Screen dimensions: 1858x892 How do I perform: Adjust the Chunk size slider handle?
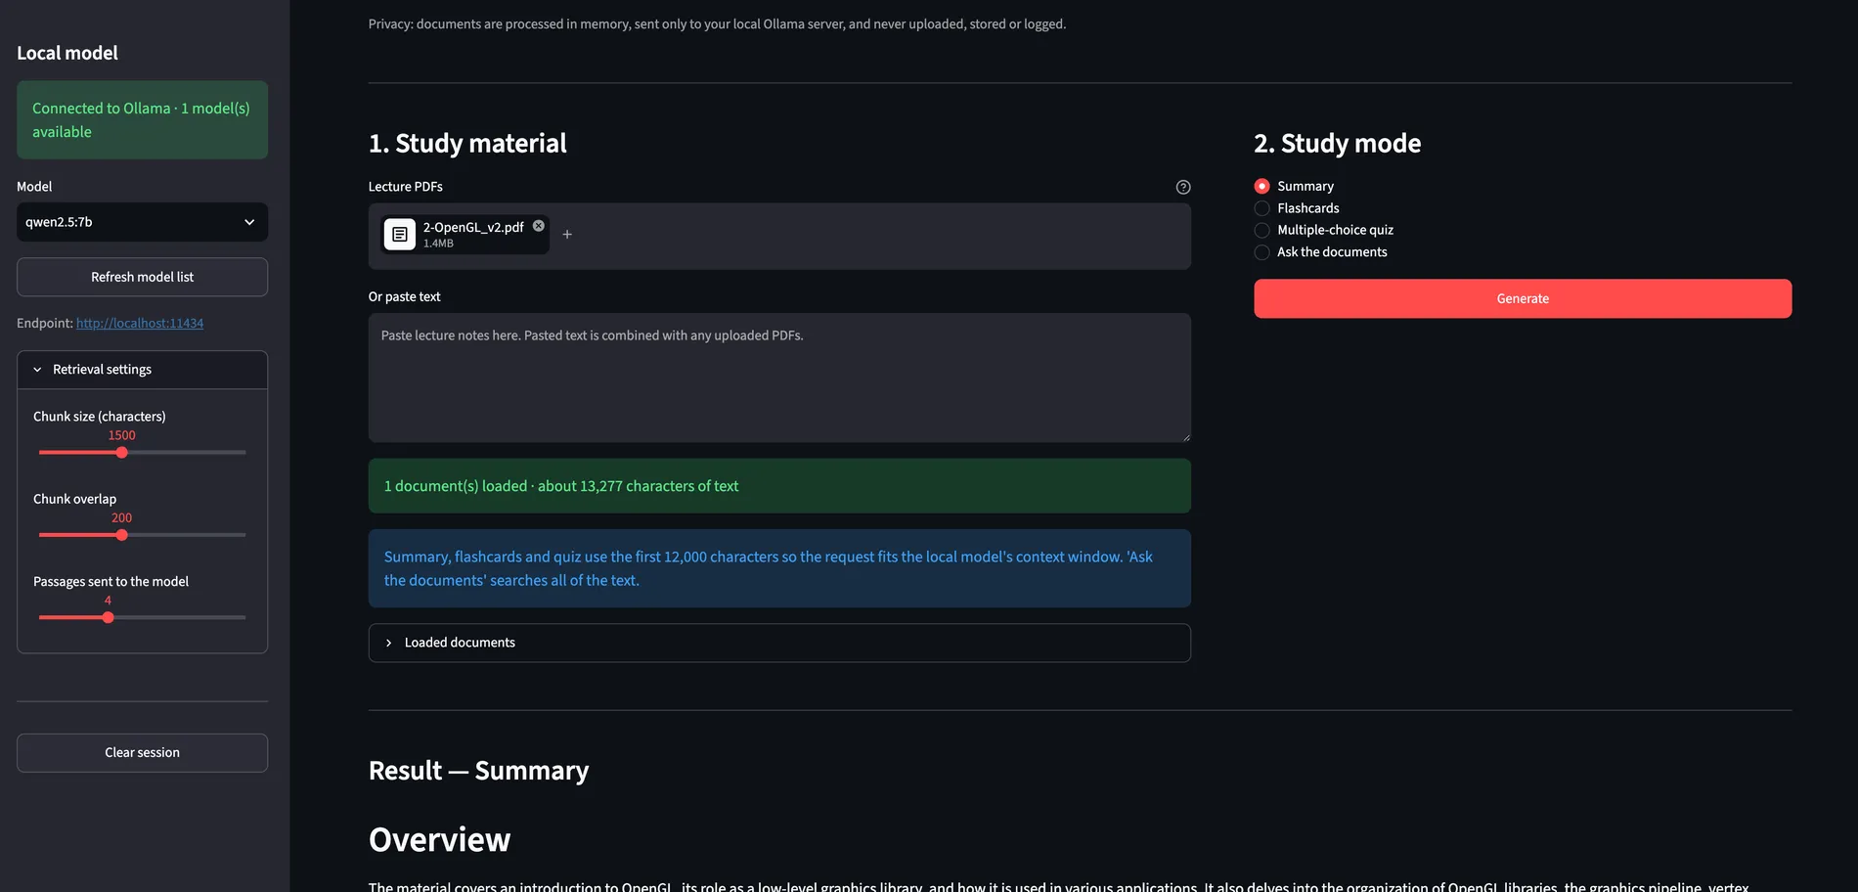tap(122, 453)
